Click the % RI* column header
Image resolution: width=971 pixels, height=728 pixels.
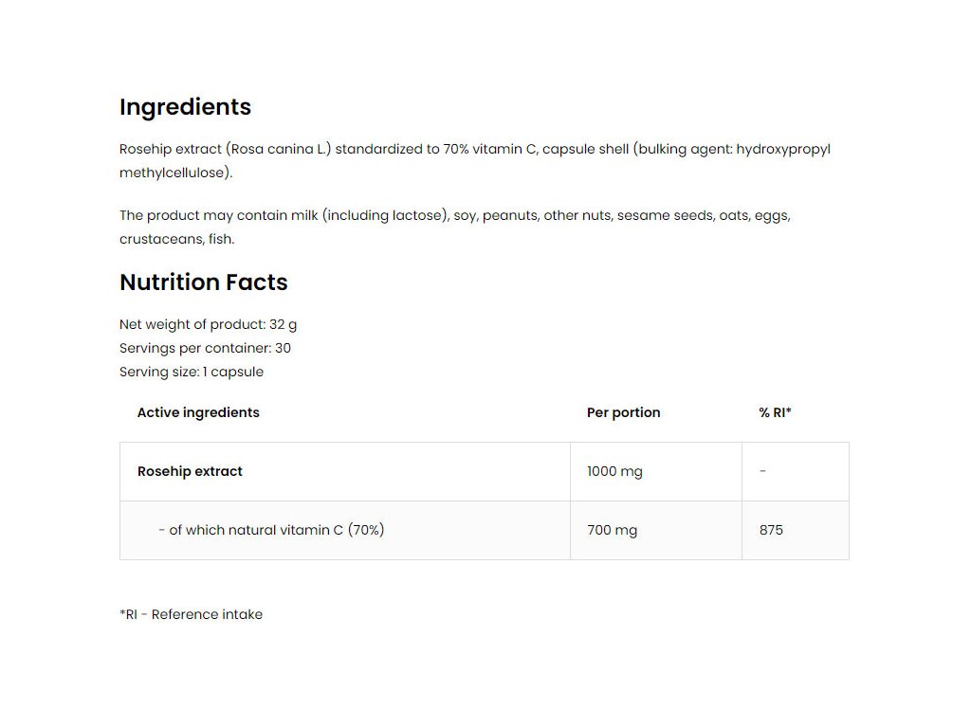[775, 413]
